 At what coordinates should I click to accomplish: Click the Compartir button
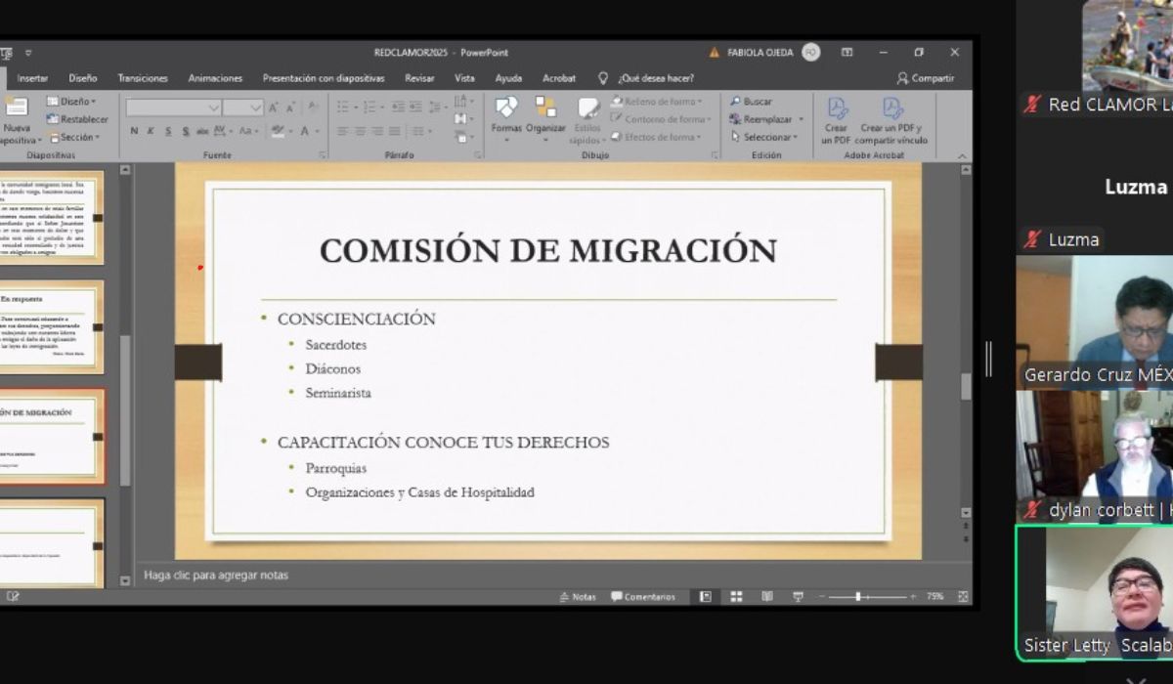click(x=926, y=78)
